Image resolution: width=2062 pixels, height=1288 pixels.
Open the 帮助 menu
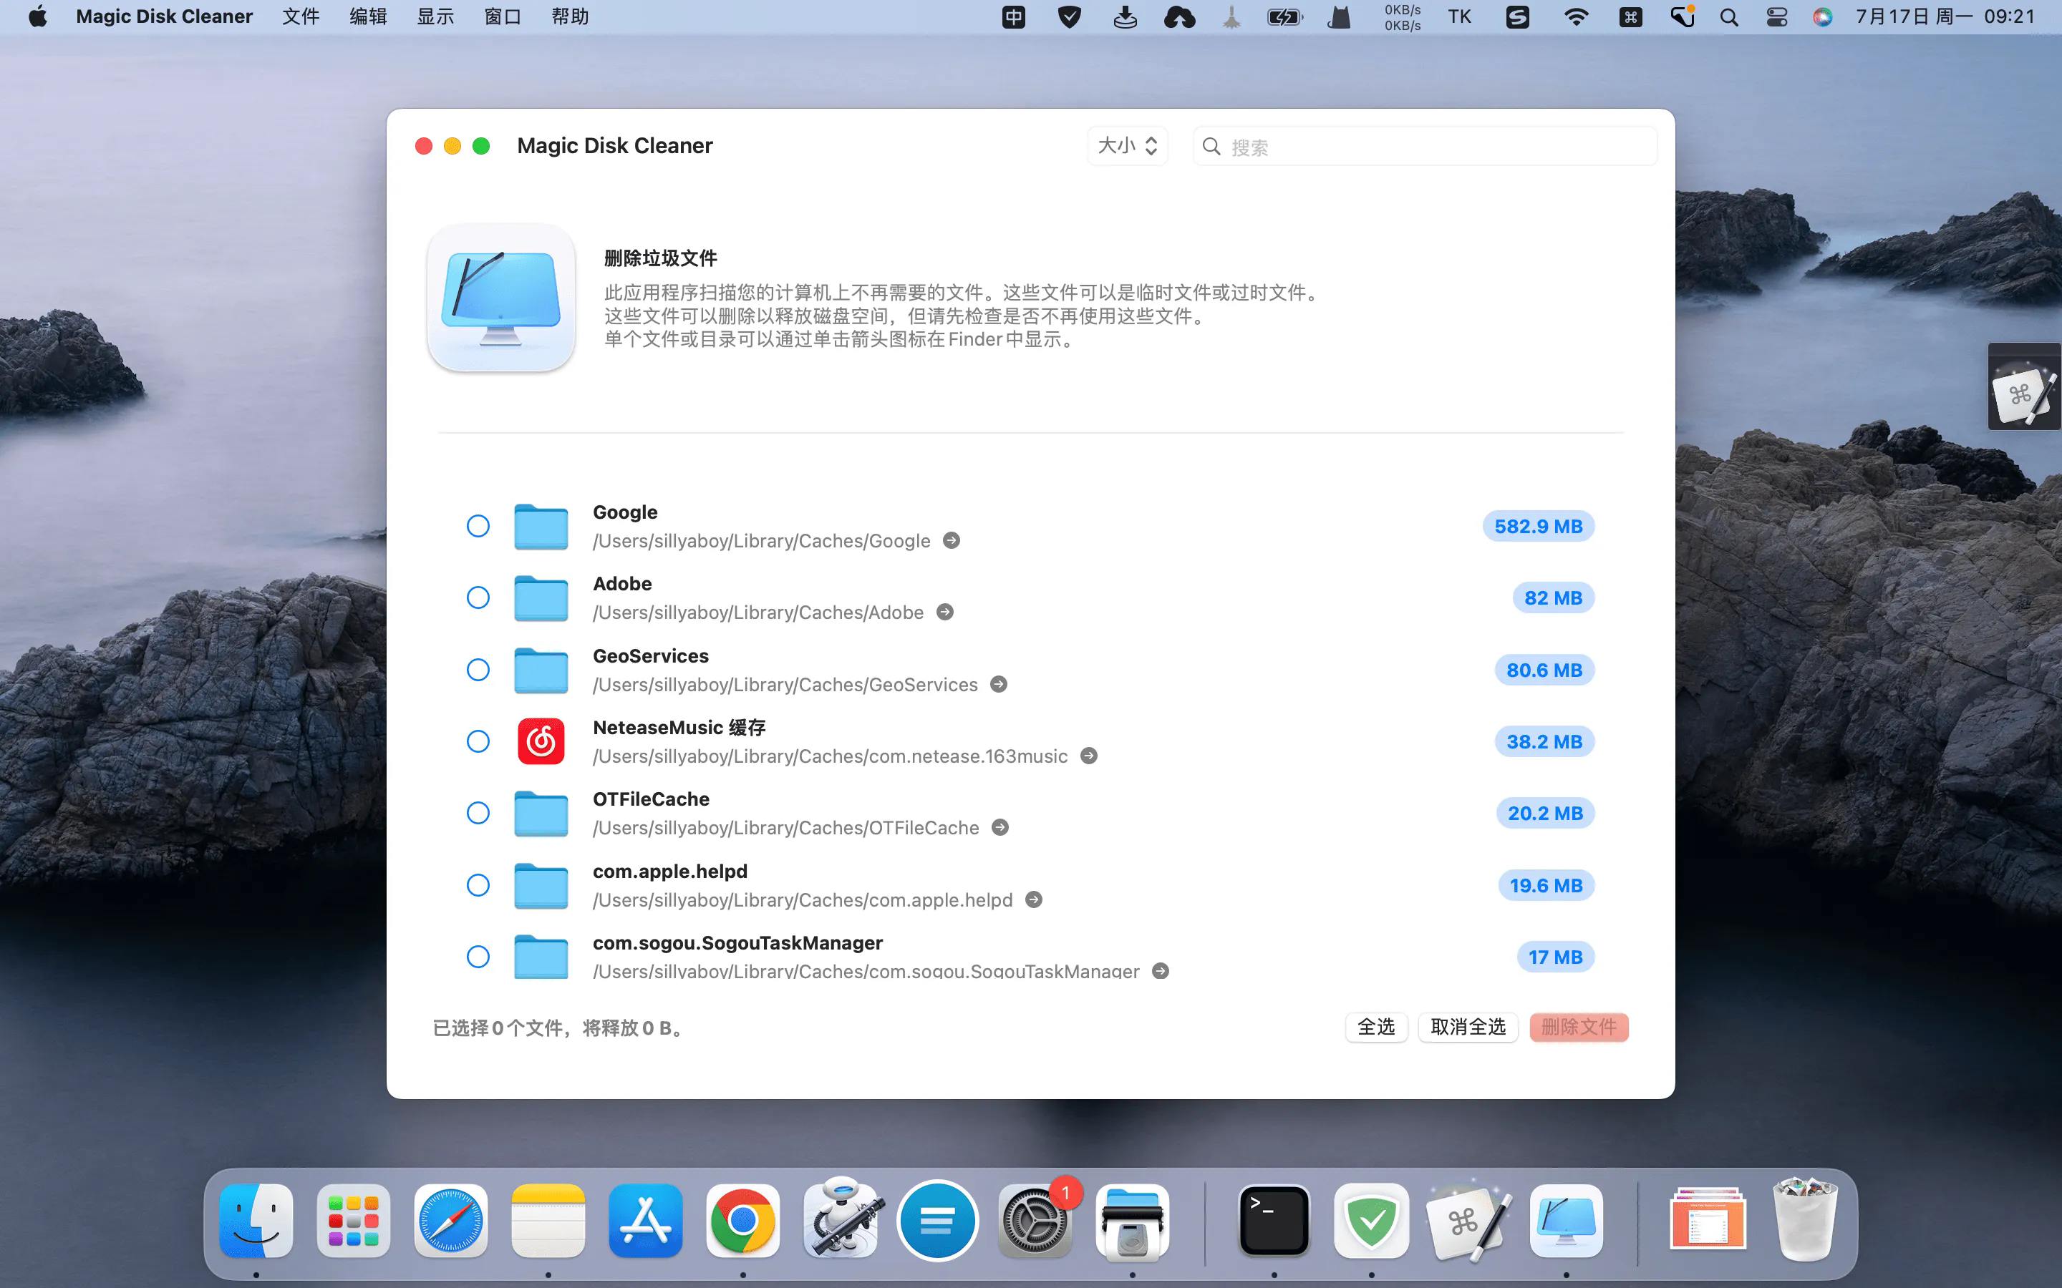pos(570,17)
